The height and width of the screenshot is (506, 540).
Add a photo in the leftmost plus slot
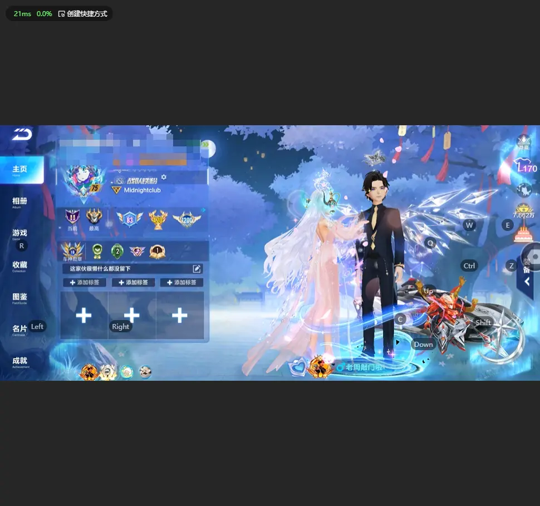pyautogui.click(x=84, y=316)
